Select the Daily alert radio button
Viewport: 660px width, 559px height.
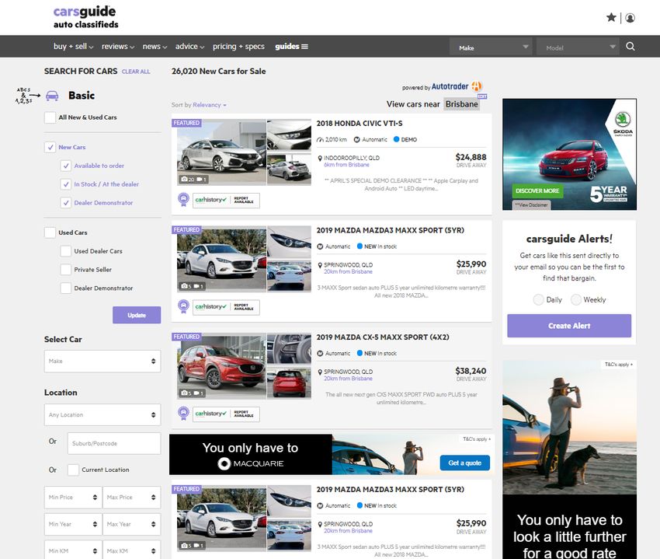[538, 300]
